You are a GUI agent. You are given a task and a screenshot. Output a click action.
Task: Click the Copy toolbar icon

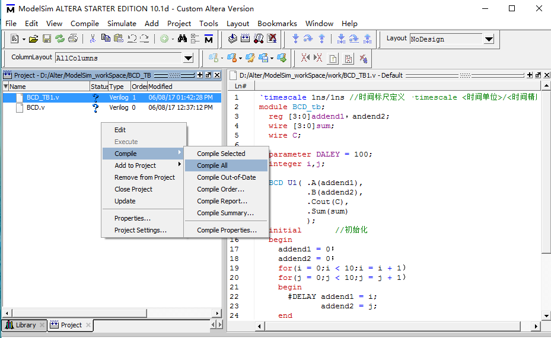click(x=106, y=39)
